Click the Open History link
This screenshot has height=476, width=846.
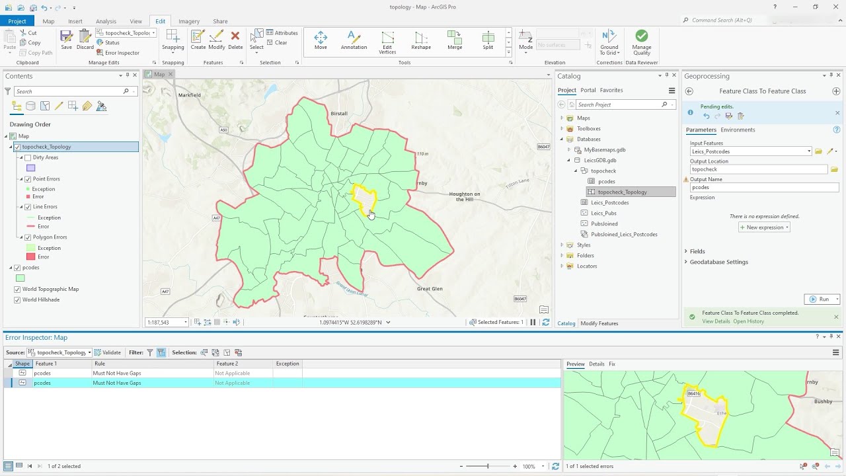[x=748, y=321]
